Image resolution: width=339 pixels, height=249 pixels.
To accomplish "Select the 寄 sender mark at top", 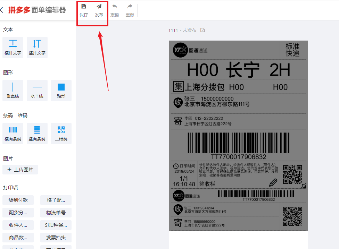I will pos(178,121).
